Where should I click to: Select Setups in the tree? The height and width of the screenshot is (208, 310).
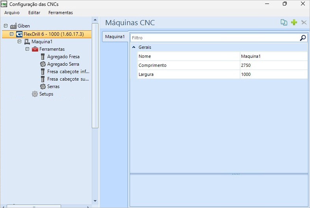[x=46, y=94]
